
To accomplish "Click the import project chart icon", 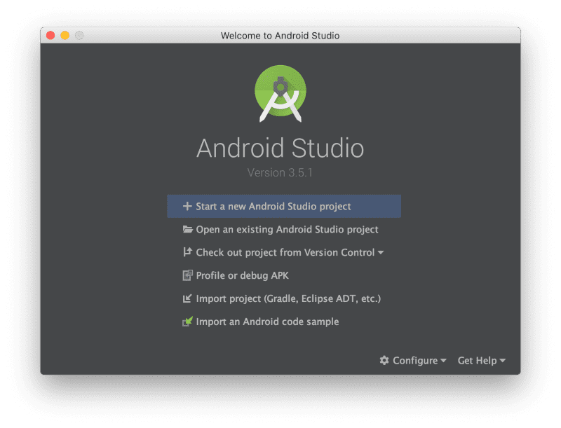I will [187, 298].
